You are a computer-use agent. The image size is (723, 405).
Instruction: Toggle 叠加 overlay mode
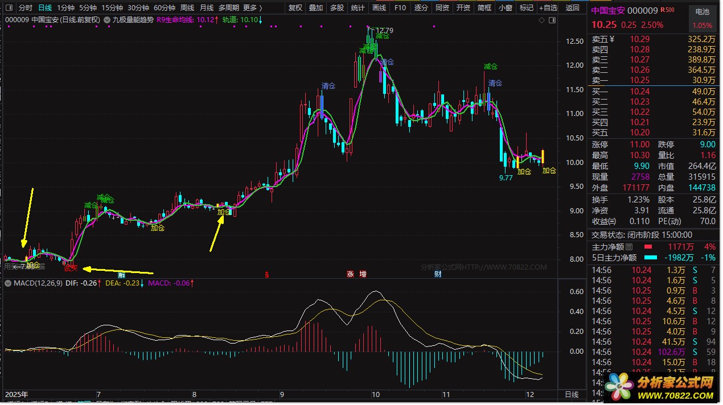[316, 8]
